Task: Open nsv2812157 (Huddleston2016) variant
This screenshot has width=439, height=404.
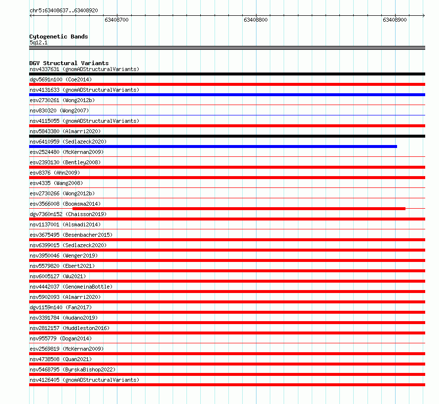Action: tap(70, 328)
